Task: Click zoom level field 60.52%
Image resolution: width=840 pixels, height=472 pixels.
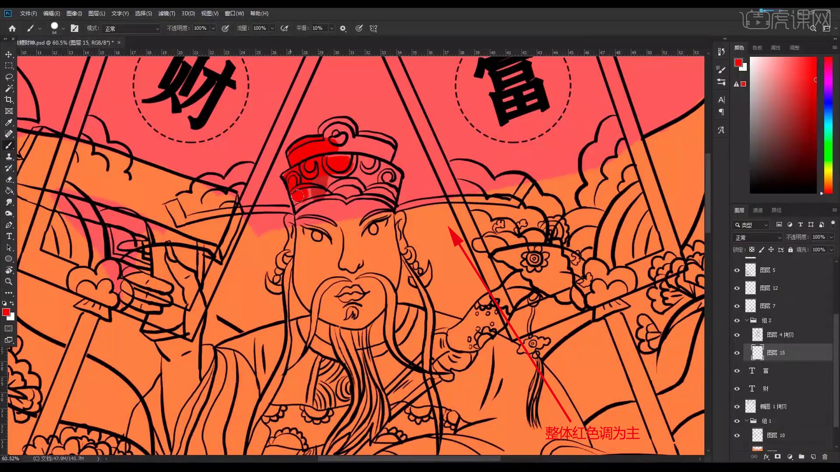Action: tap(11, 458)
